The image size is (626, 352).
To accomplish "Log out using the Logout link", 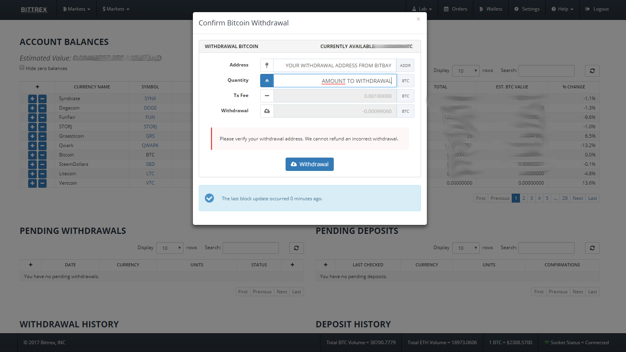I will (597, 9).
